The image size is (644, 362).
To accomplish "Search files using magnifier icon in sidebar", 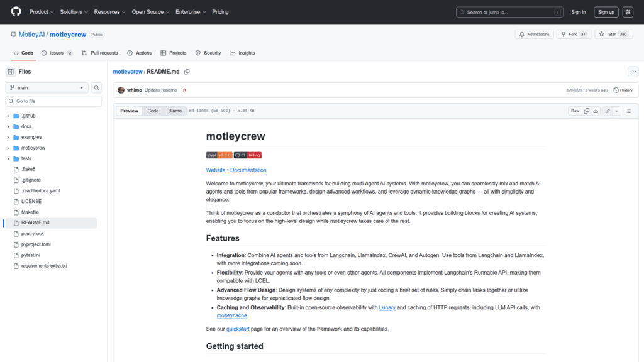I will [x=97, y=88].
